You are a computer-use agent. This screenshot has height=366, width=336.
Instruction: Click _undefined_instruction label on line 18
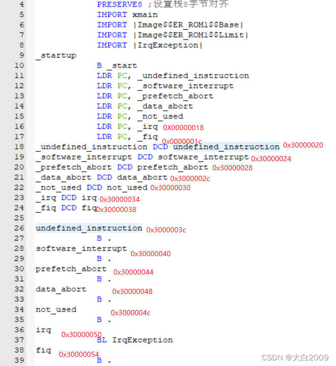91,147
